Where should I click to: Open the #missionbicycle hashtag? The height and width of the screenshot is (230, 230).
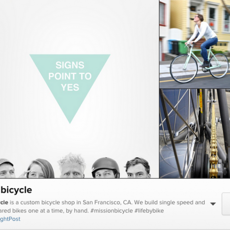[x=111, y=211]
